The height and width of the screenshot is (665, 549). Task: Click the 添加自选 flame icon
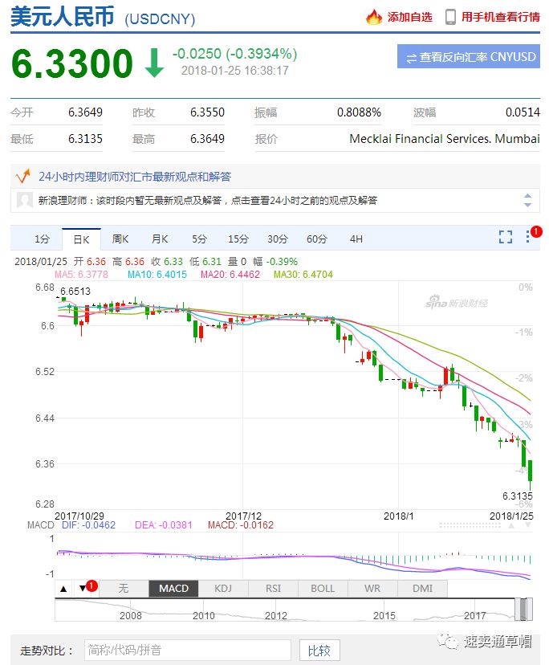373,17
